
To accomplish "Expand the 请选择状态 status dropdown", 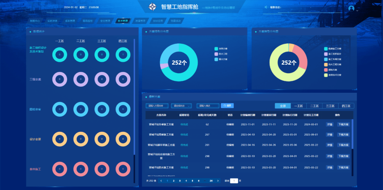I will point(182,106).
